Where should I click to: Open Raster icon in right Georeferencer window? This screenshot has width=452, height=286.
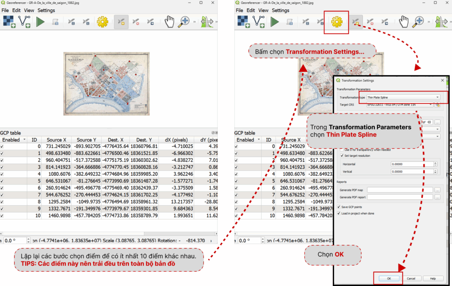tap(244, 22)
